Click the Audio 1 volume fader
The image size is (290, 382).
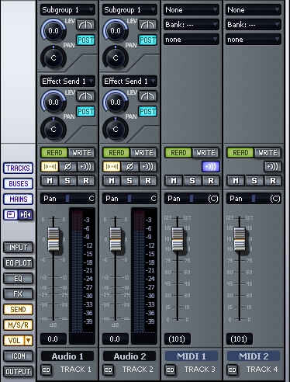54,239
